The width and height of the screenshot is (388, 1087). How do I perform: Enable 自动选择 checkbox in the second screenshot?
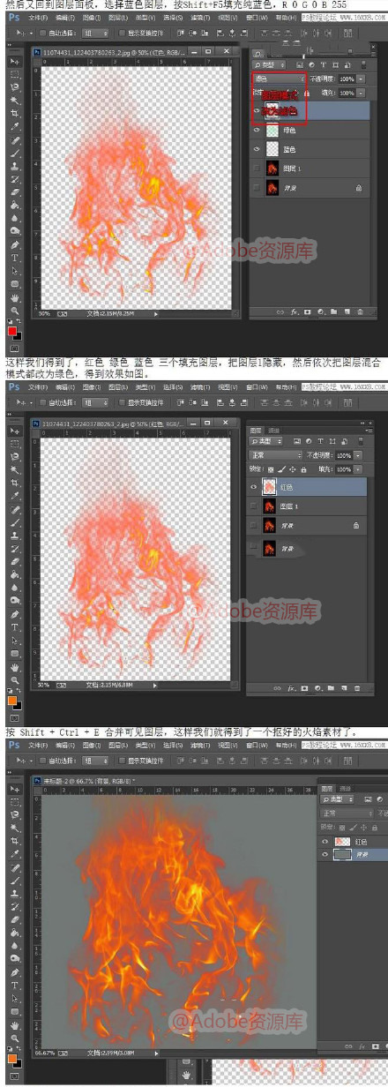tap(42, 402)
